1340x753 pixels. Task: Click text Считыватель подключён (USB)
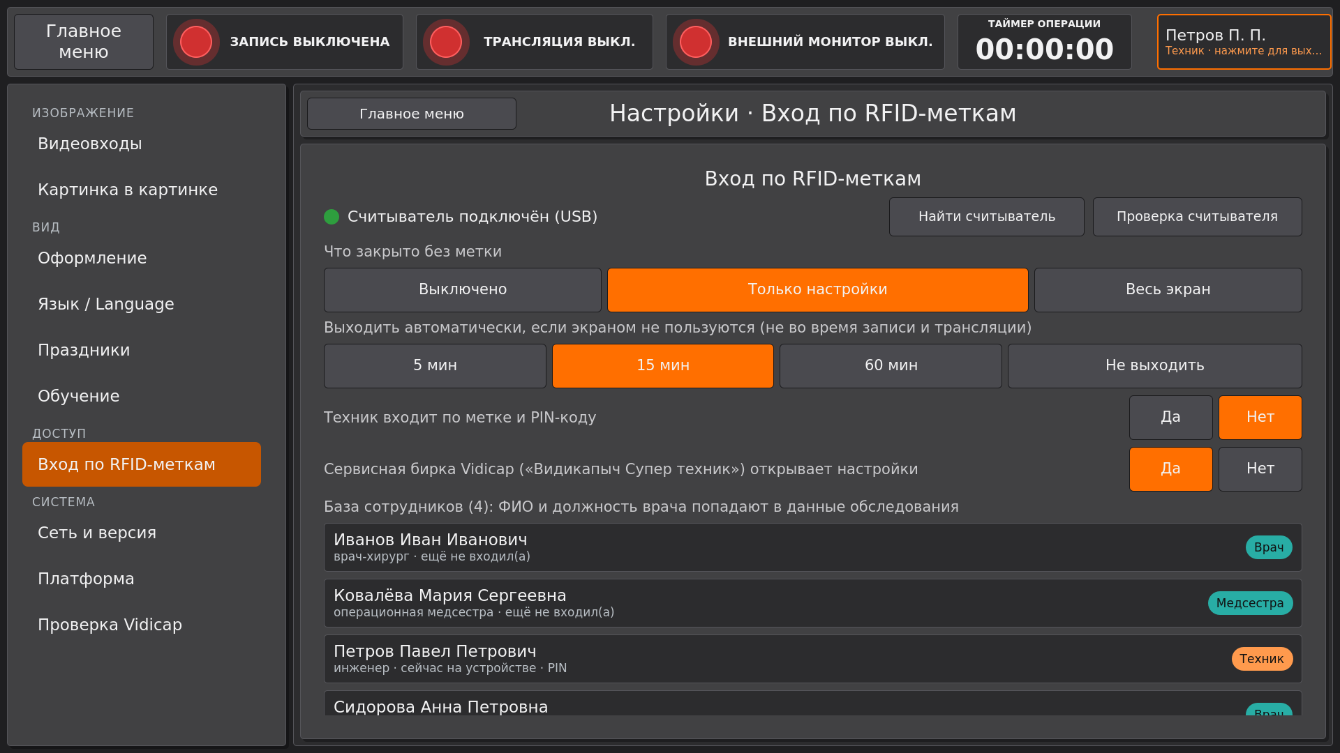[x=472, y=217]
